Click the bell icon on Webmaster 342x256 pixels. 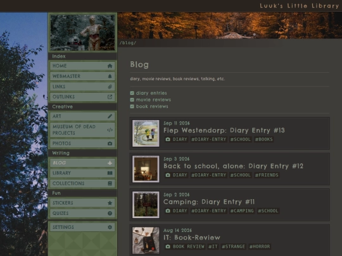[110, 76]
